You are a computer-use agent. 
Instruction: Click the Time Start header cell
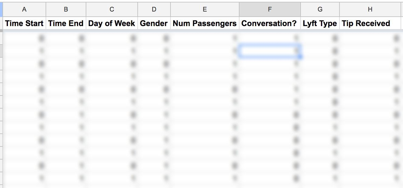pos(24,23)
